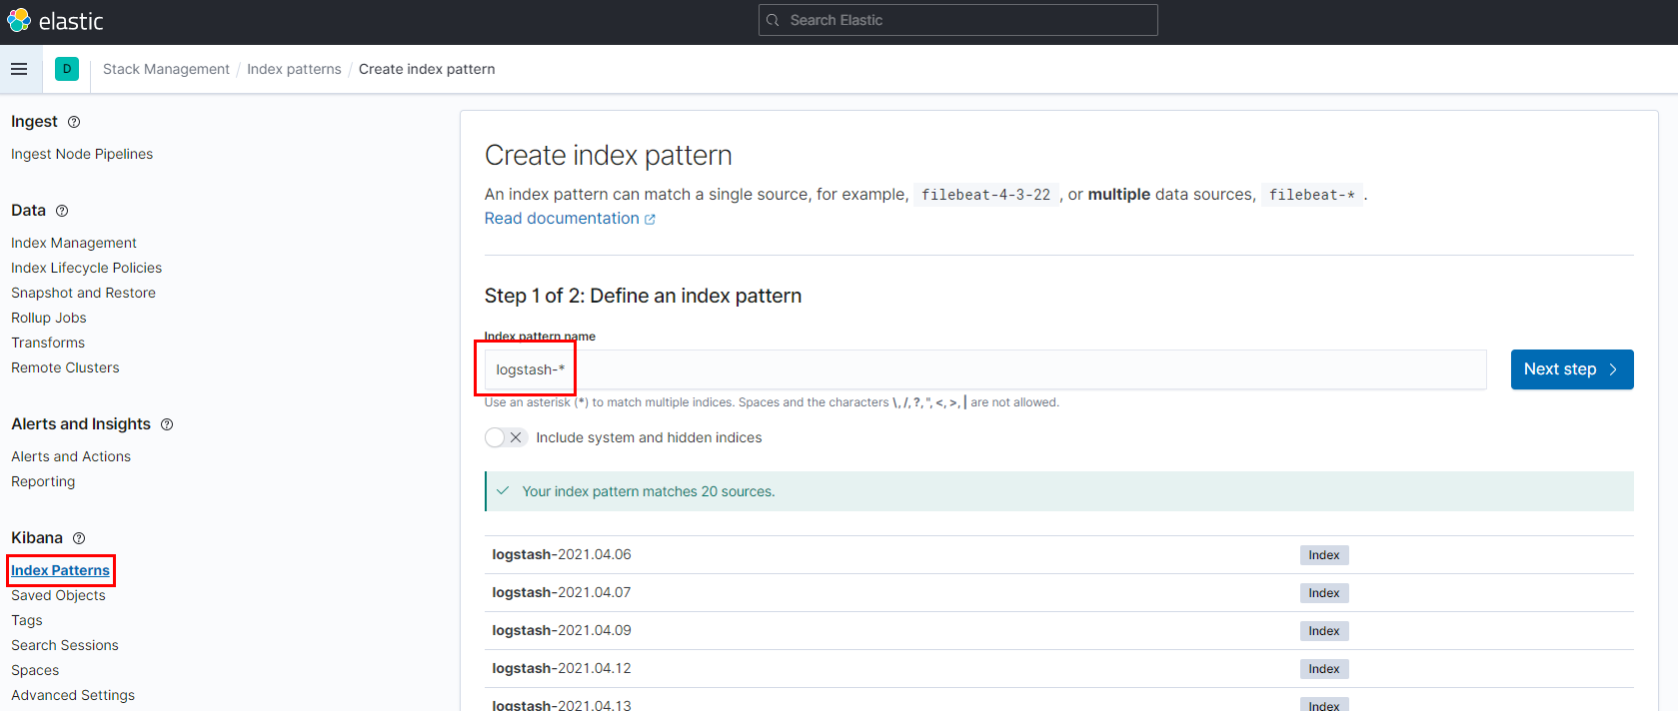Toggle Include system and hidden indices
1678x711 pixels.
(506, 437)
